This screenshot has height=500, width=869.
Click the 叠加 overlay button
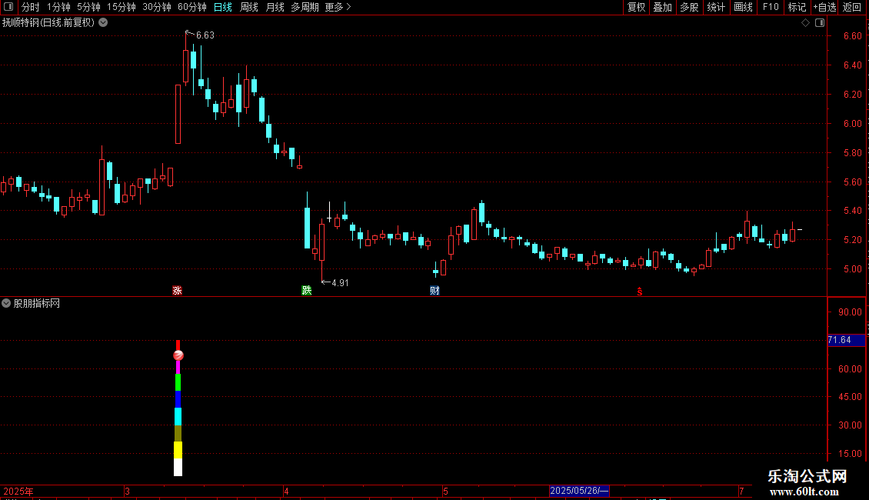[x=663, y=7]
